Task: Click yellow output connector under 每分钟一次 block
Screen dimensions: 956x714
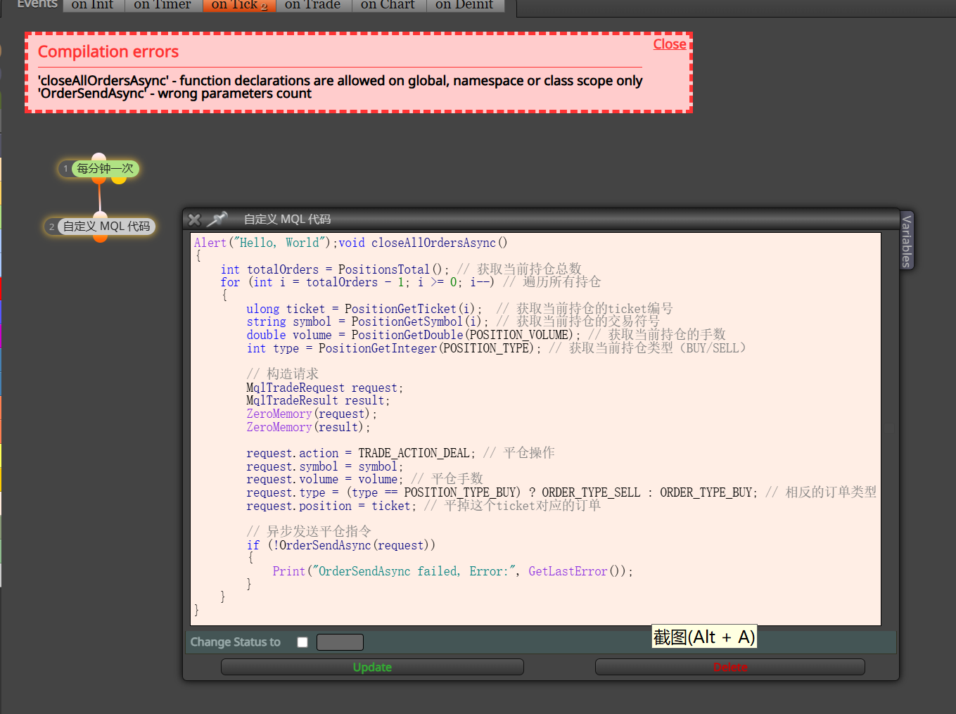Action: [x=119, y=180]
